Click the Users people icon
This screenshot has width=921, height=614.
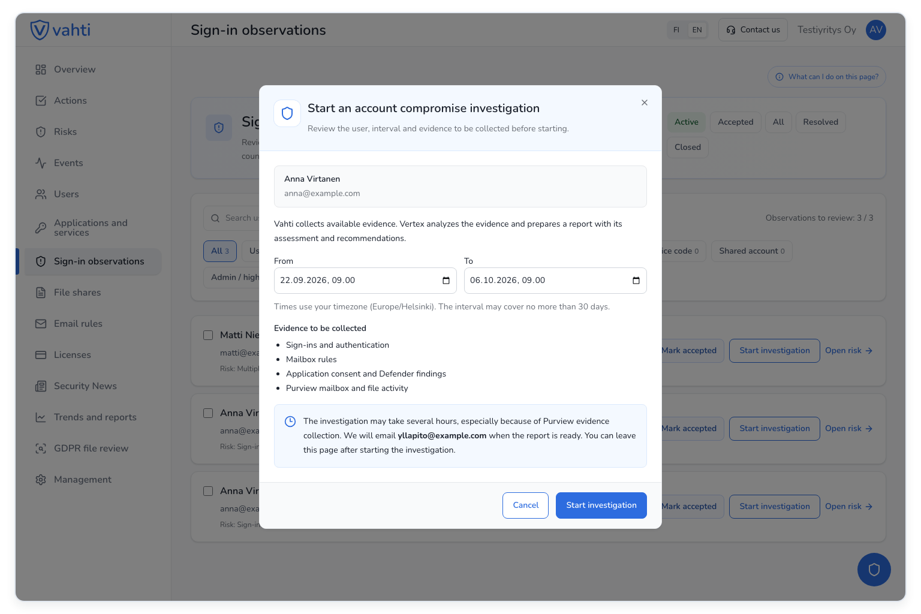[x=41, y=194]
